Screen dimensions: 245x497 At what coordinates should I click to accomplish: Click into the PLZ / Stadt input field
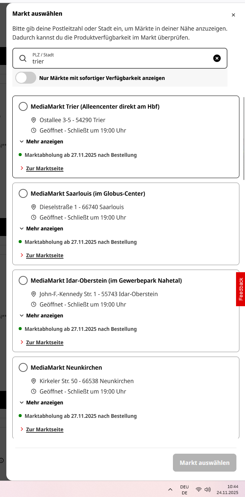(120, 61)
